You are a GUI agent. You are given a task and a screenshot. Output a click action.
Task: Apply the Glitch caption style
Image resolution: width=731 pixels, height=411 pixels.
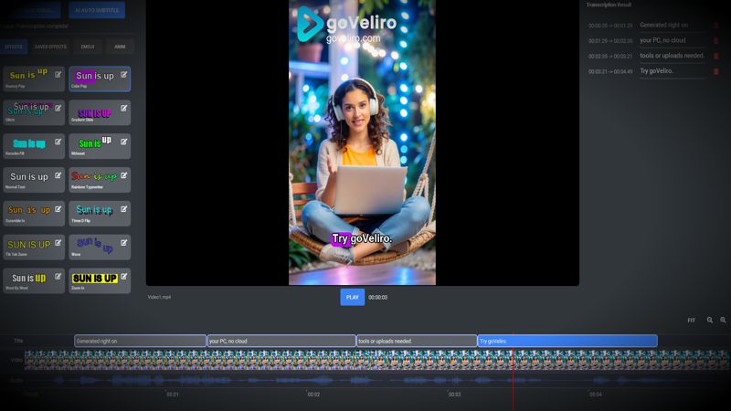pyautogui.click(x=34, y=112)
